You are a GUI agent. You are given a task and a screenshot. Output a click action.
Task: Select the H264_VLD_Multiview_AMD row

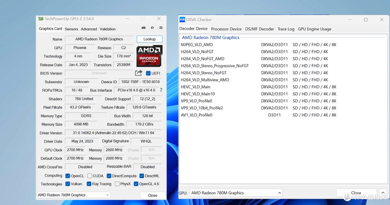[255, 80]
